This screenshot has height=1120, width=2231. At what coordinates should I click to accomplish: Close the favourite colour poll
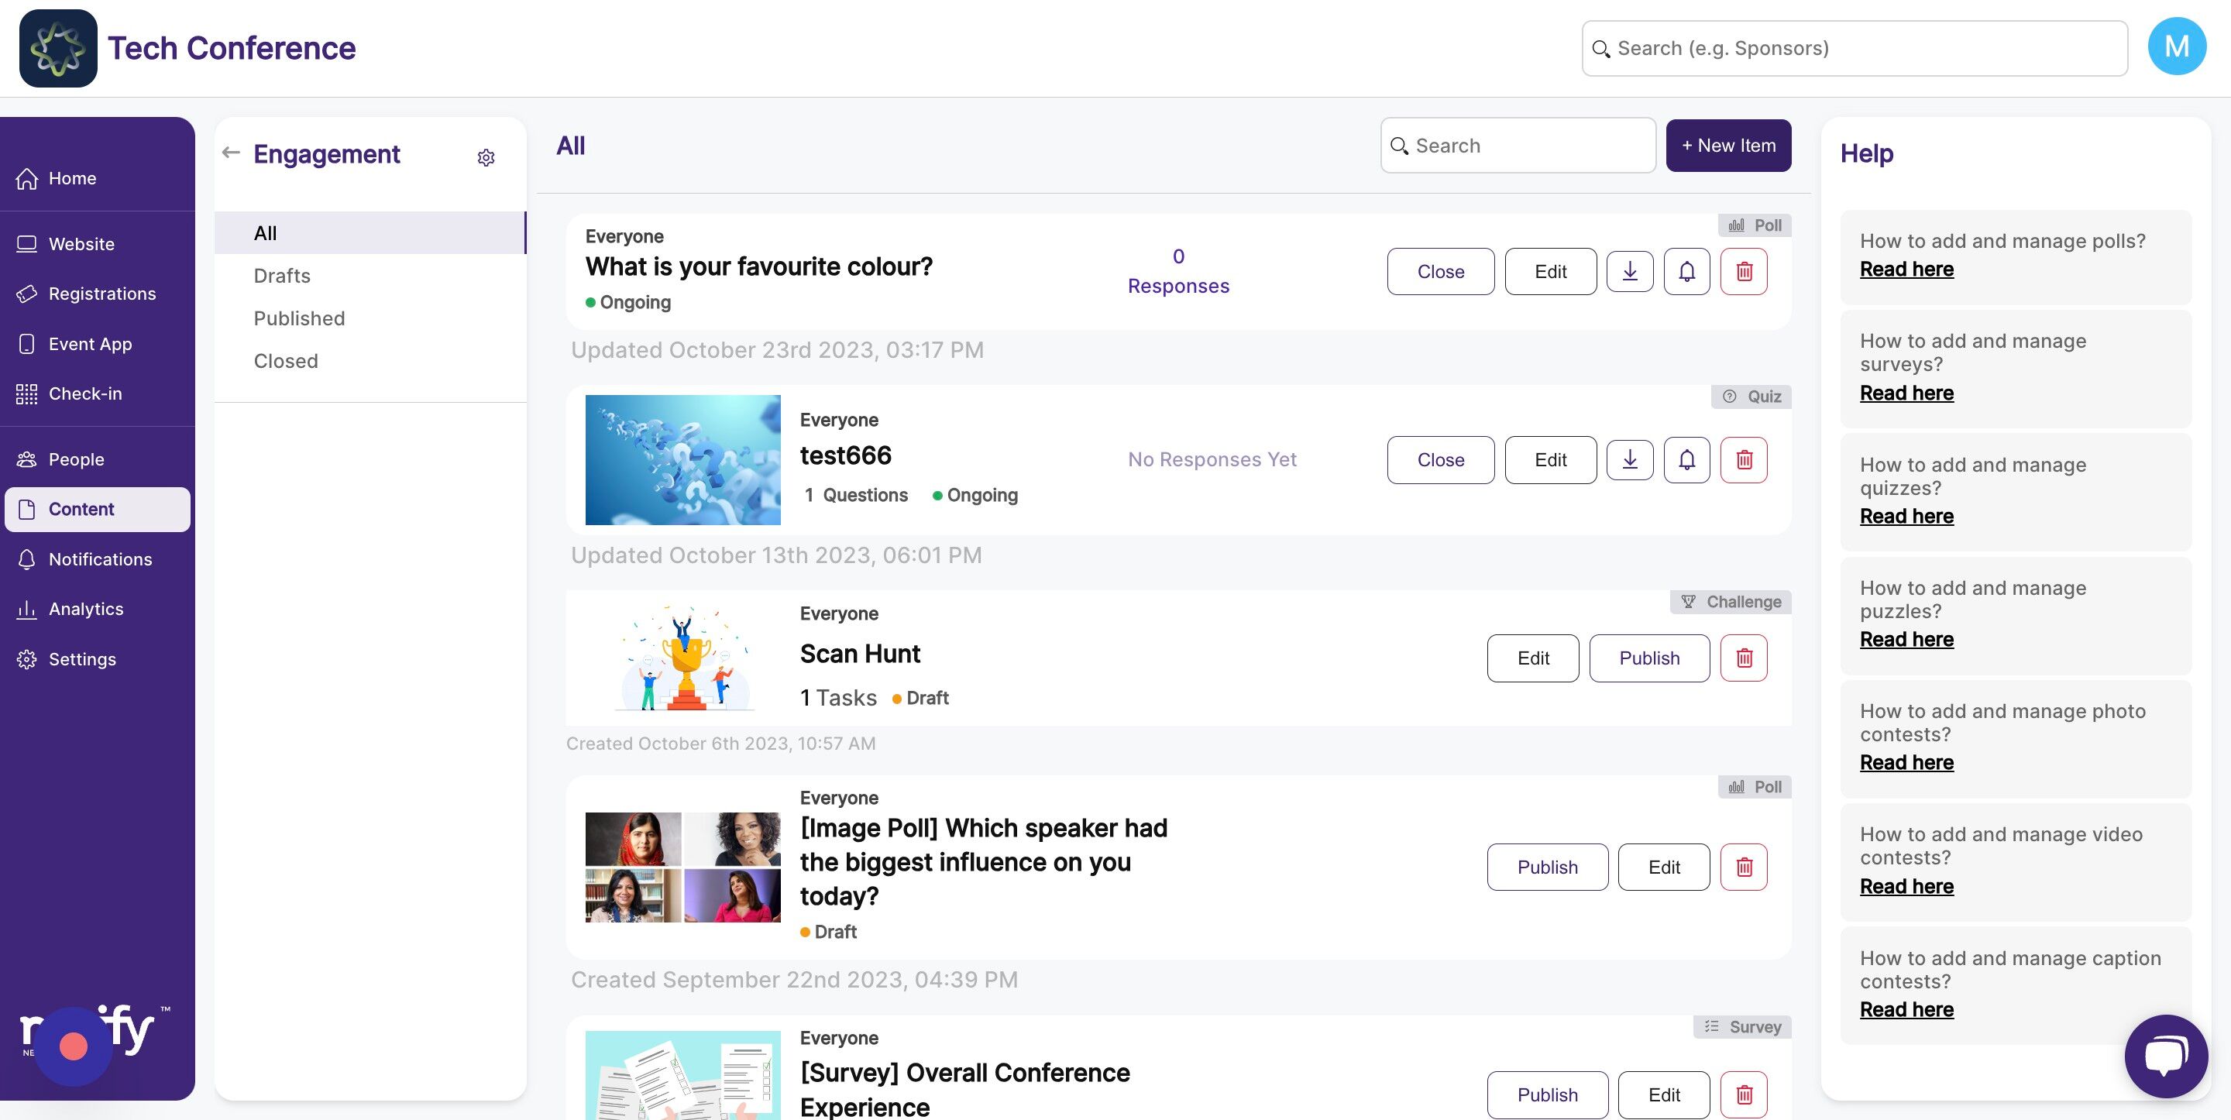[x=1440, y=271]
